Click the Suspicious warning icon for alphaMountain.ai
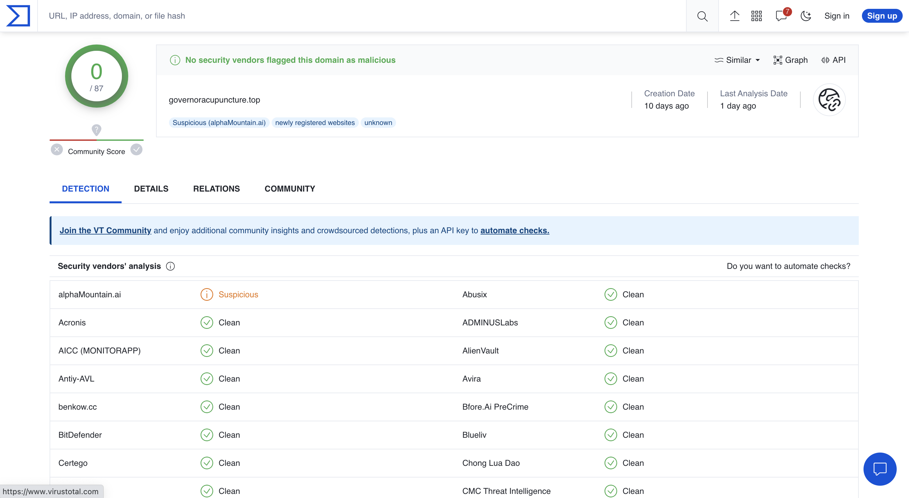The height and width of the screenshot is (498, 909). coord(207,294)
